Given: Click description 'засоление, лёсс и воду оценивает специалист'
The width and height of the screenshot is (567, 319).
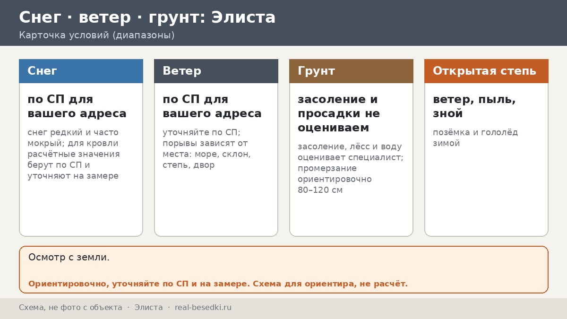Looking at the screenshot, I should pos(351,152).
